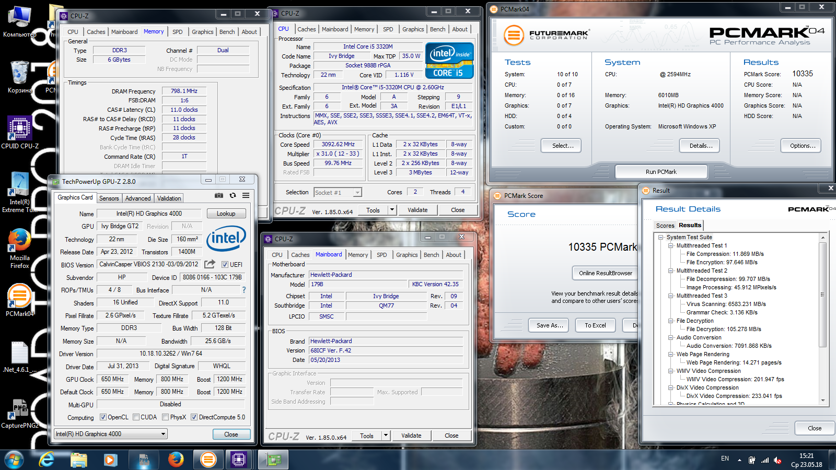Switch to GPU-Z via taskbar icon
The width and height of the screenshot is (836, 470).
click(x=273, y=460)
